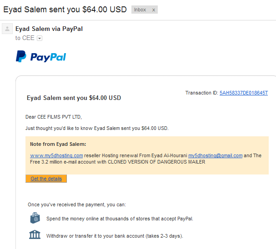Image resolution: width=276 pixels, height=249 pixels.
Task: Open the www.my5dhosting.com link
Action: (56, 155)
